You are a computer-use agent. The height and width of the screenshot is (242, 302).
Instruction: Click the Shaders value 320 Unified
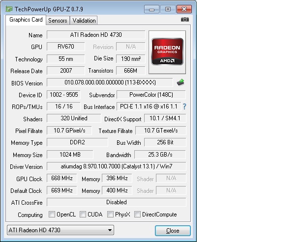click(74, 118)
